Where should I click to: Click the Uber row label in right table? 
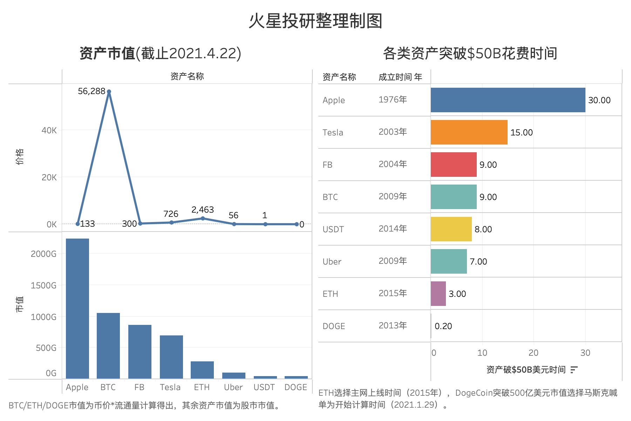332,262
